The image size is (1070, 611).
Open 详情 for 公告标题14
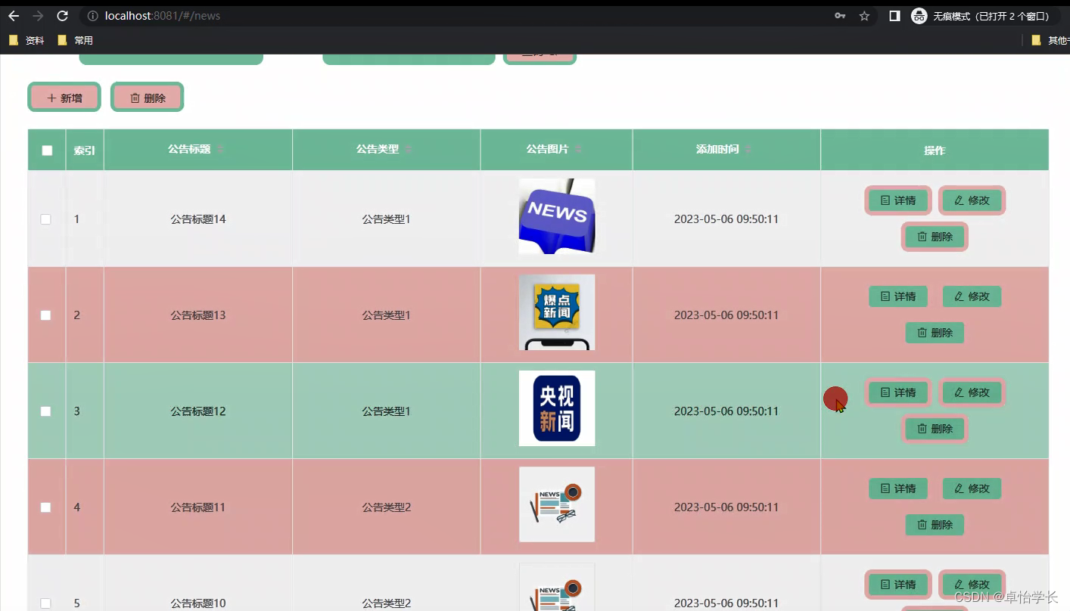pyautogui.click(x=898, y=200)
